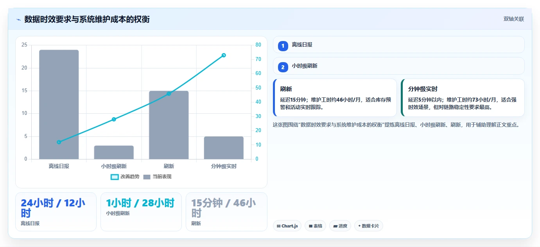Click the blue number 2 badge

click(x=283, y=67)
